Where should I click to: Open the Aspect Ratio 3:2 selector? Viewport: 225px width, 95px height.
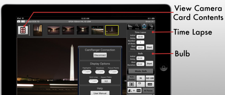click(x=106, y=81)
